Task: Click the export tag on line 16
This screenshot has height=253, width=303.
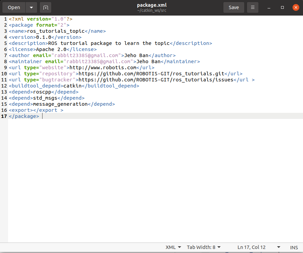Action: click(x=36, y=110)
